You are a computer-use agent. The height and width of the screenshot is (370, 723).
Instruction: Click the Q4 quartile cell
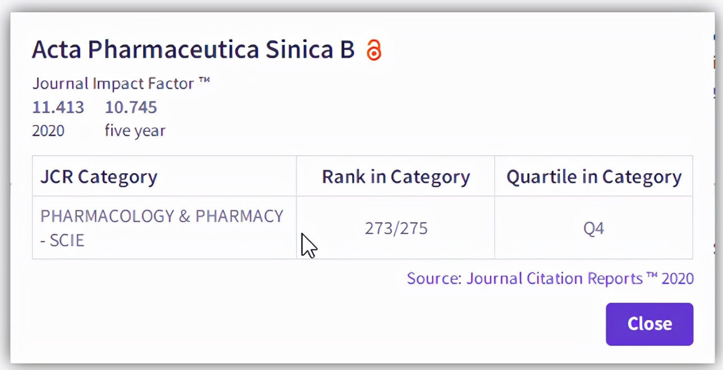point(593,229)
